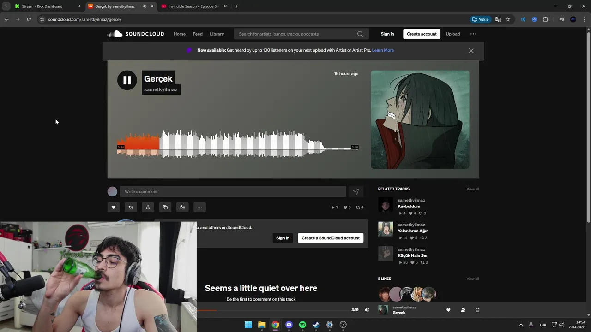Switch to the Stream - Kick Dashboard tab
Image resolution: width=591 pixels, height=332 pixels.
point(48,6)
